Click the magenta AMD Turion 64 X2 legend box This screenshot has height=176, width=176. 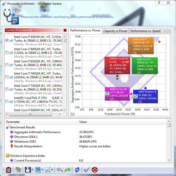click(x=117, y=94)
